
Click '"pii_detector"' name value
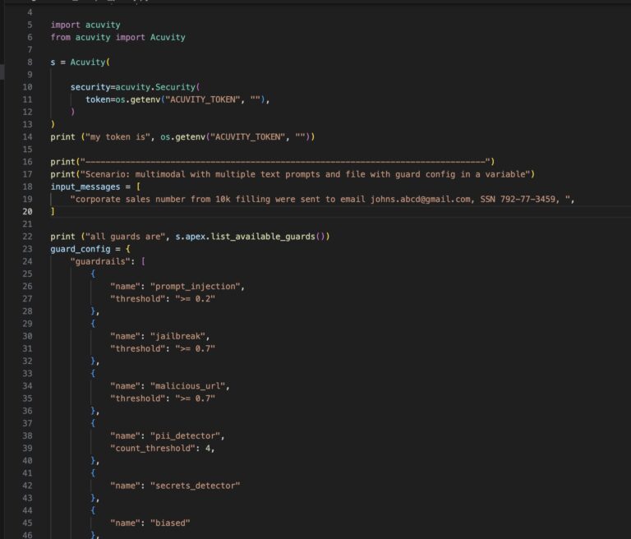(x=185, y=436)
